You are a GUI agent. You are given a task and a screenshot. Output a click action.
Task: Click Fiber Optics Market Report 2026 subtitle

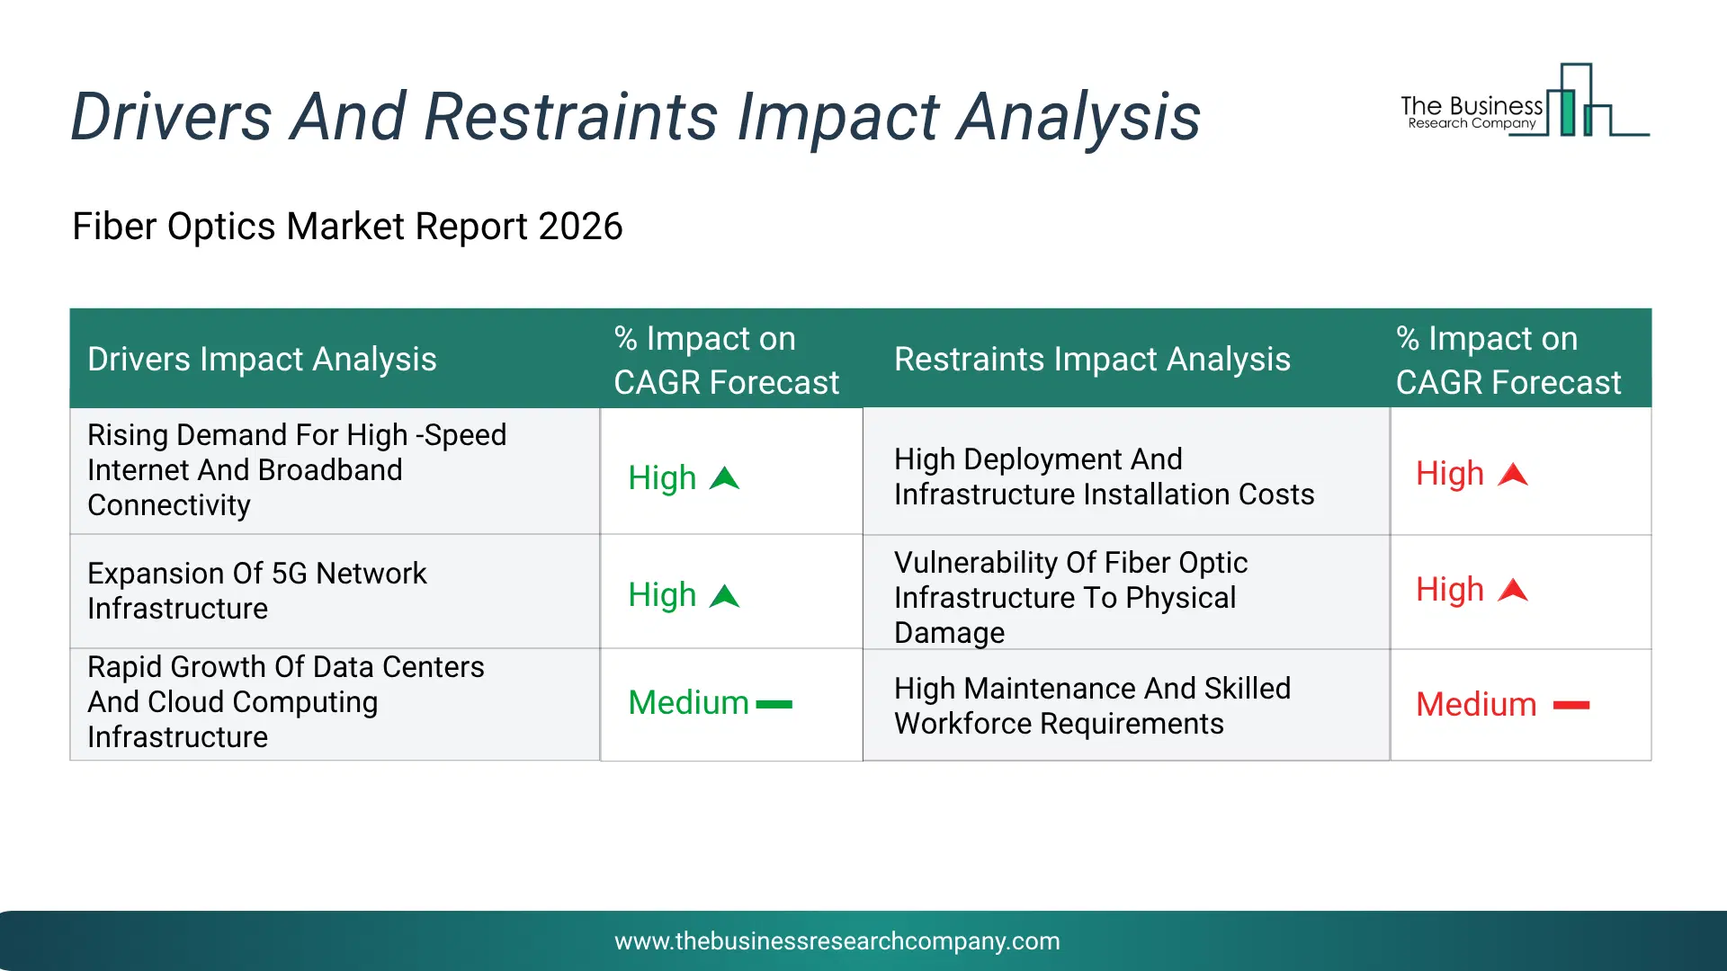pyautogui.click(x=347, y=227)
